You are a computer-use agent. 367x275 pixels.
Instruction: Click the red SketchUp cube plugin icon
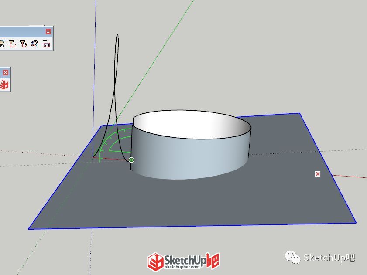point(4,85)
